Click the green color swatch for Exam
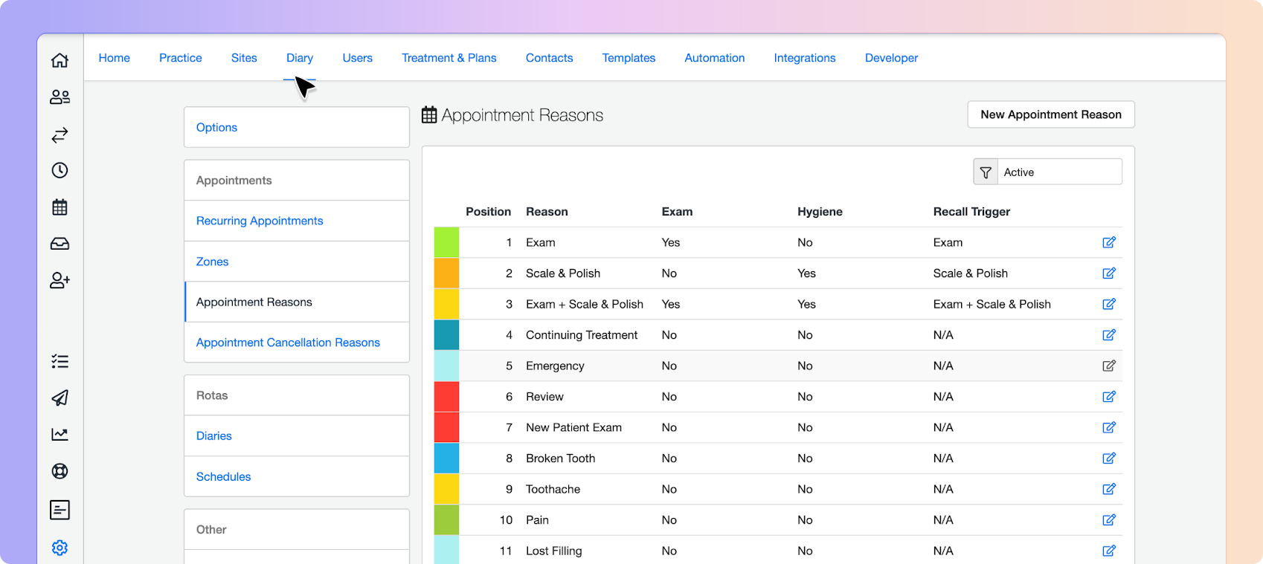The image size is (1263, 564). 446,243
